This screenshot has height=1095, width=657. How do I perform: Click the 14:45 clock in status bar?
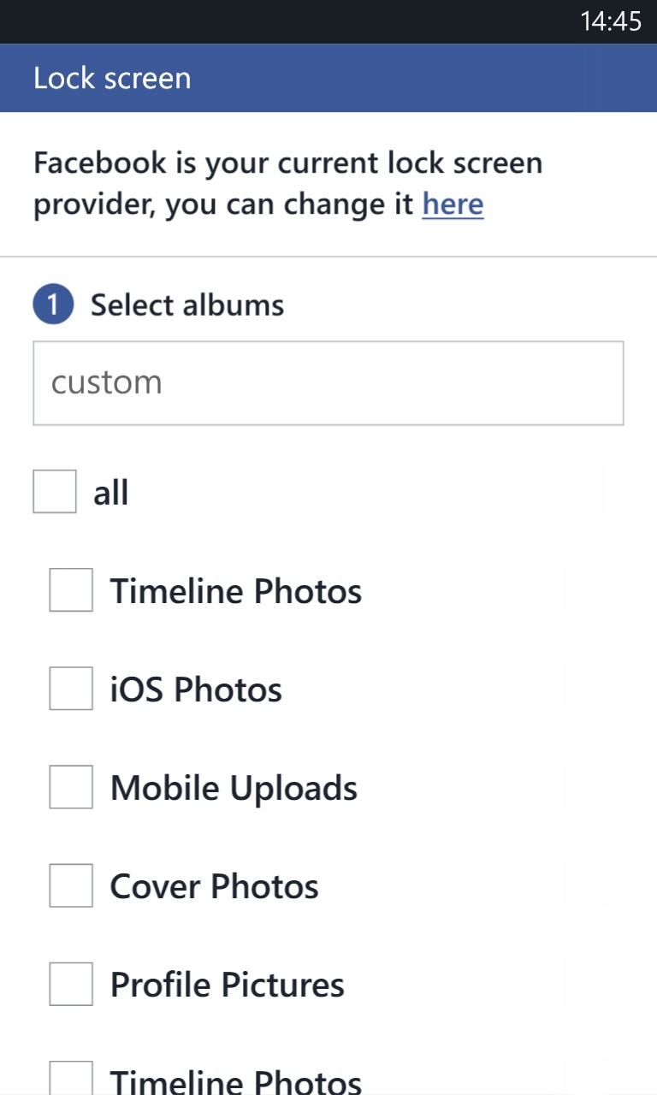pos(610,21)
